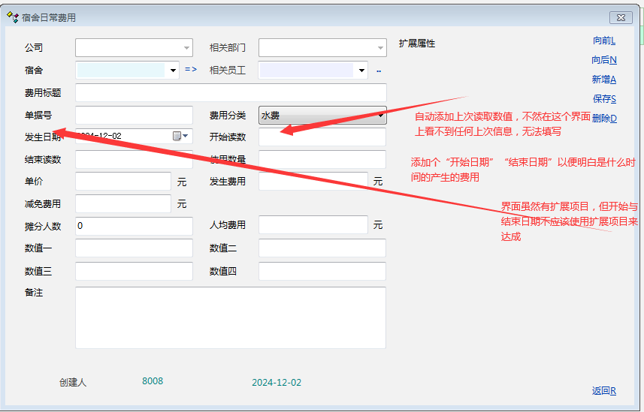Image resolution: width=644 pixels, height=412 pixels.
Task: Go to previous record with 向前L
Action: 604,41
